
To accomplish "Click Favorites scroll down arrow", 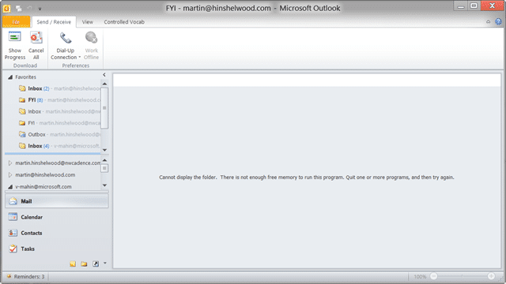I will tap(104, 150).
